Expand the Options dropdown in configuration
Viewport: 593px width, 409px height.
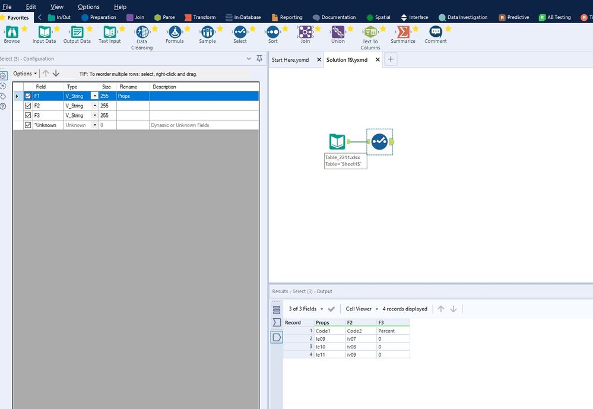(x=25, y=74)
